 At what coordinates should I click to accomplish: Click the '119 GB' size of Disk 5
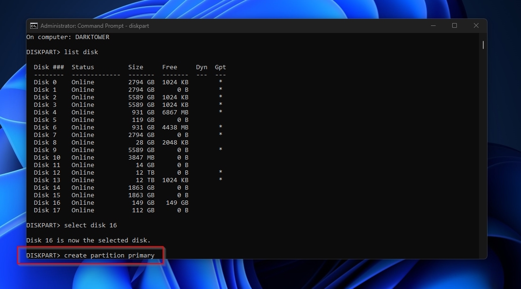pos(143,120)
